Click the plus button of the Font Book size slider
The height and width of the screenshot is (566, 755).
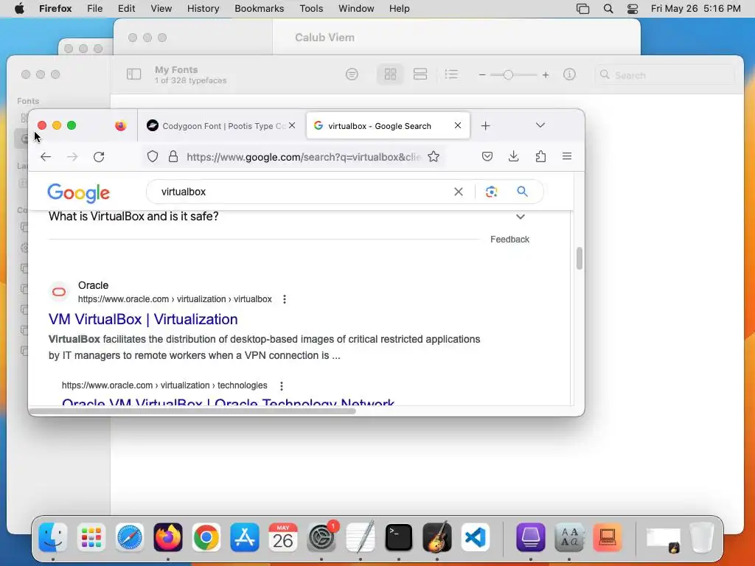point(546,75)
